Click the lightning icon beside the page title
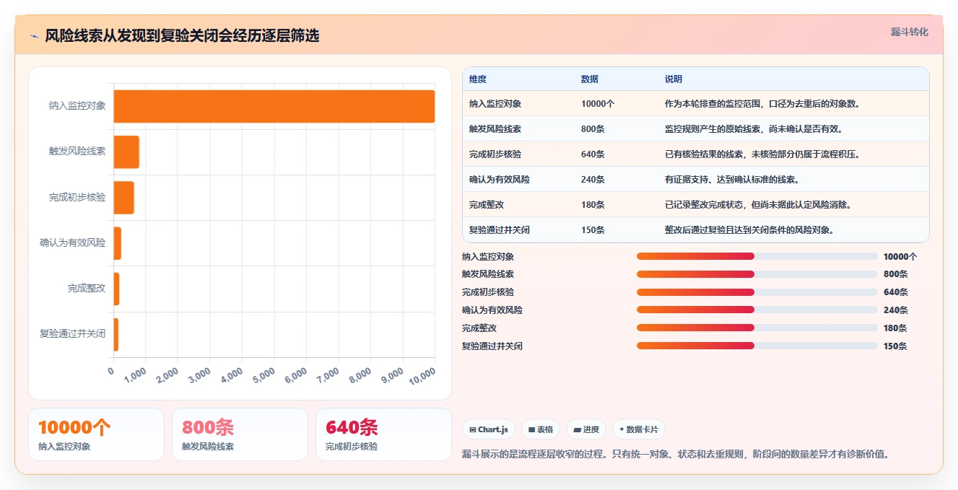 34,36
